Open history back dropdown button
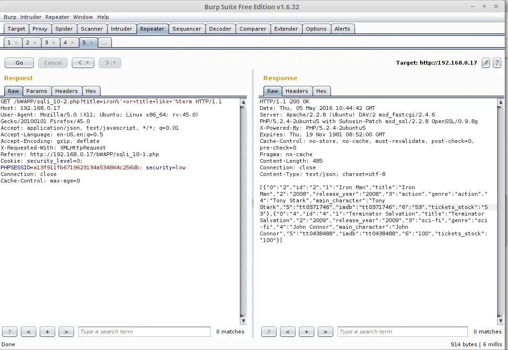 [x=83, y=63]
